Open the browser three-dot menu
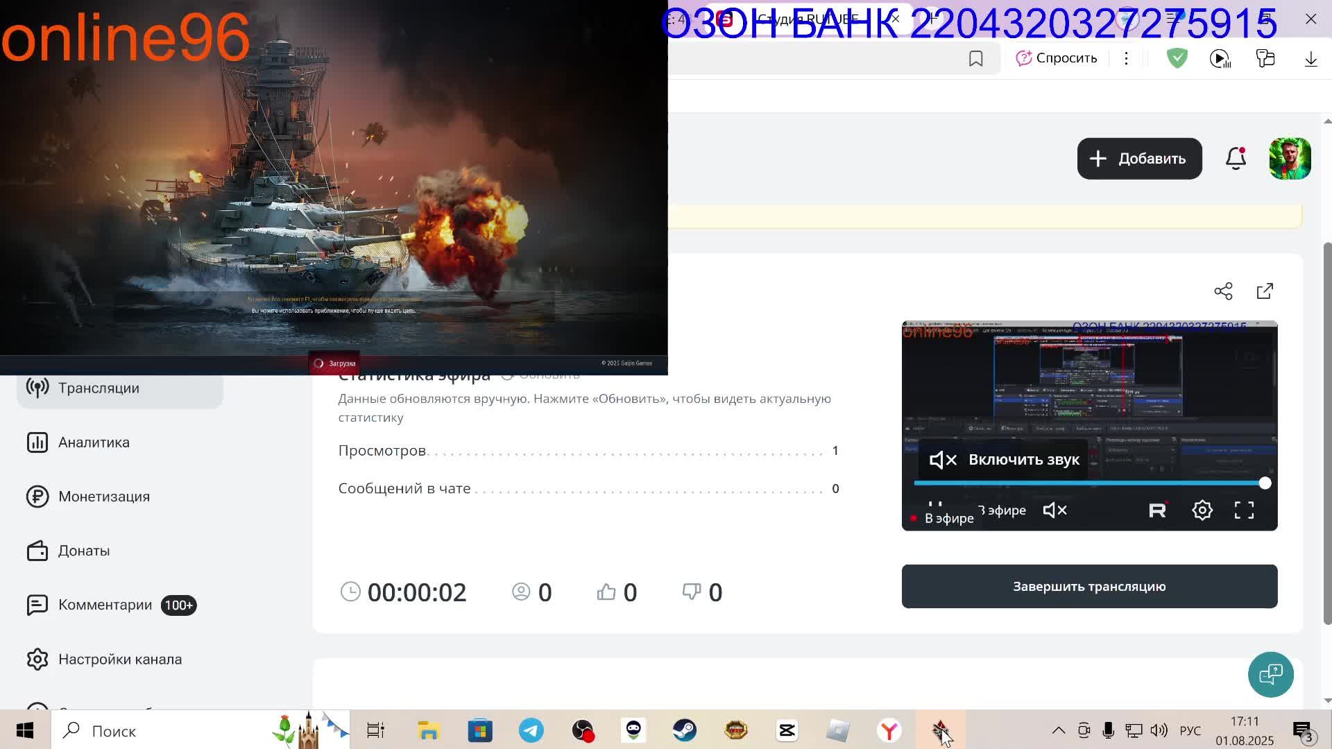This screenshot has width=1332, height=749. tap(1126, 58)
